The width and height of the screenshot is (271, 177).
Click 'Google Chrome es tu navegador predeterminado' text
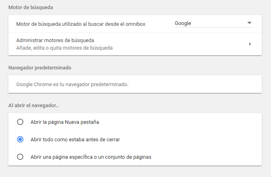(x=73, y=85)
